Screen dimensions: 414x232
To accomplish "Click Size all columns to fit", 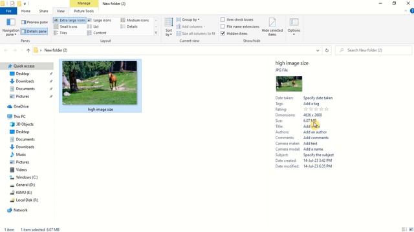I will tap(195, 34).
